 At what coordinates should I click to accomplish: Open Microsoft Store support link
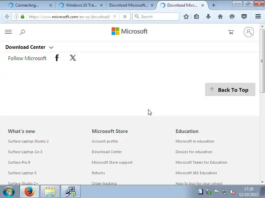[112, 162]
